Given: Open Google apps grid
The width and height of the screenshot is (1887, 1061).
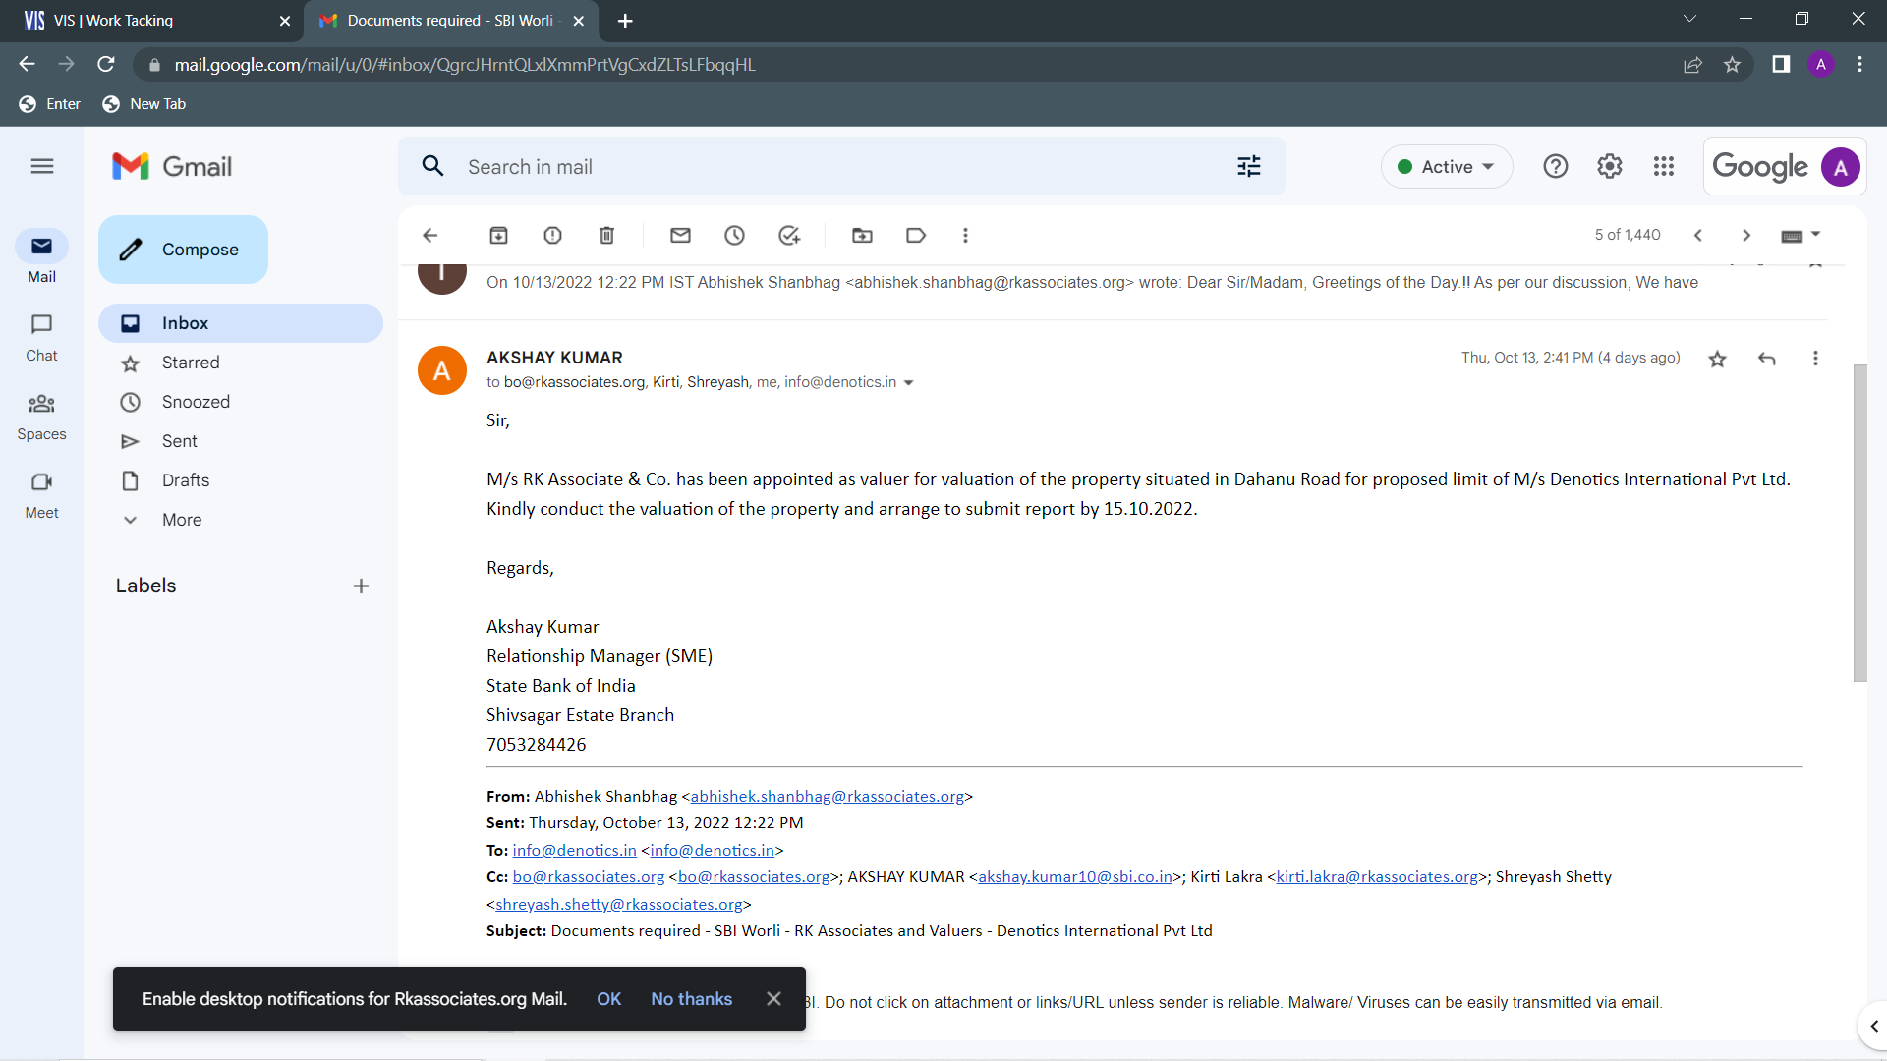Looking at the screenshot, I should 1663,167.
